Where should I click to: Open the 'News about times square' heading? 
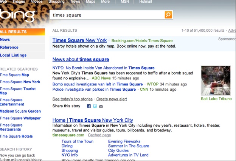click(x=81, y=59)
